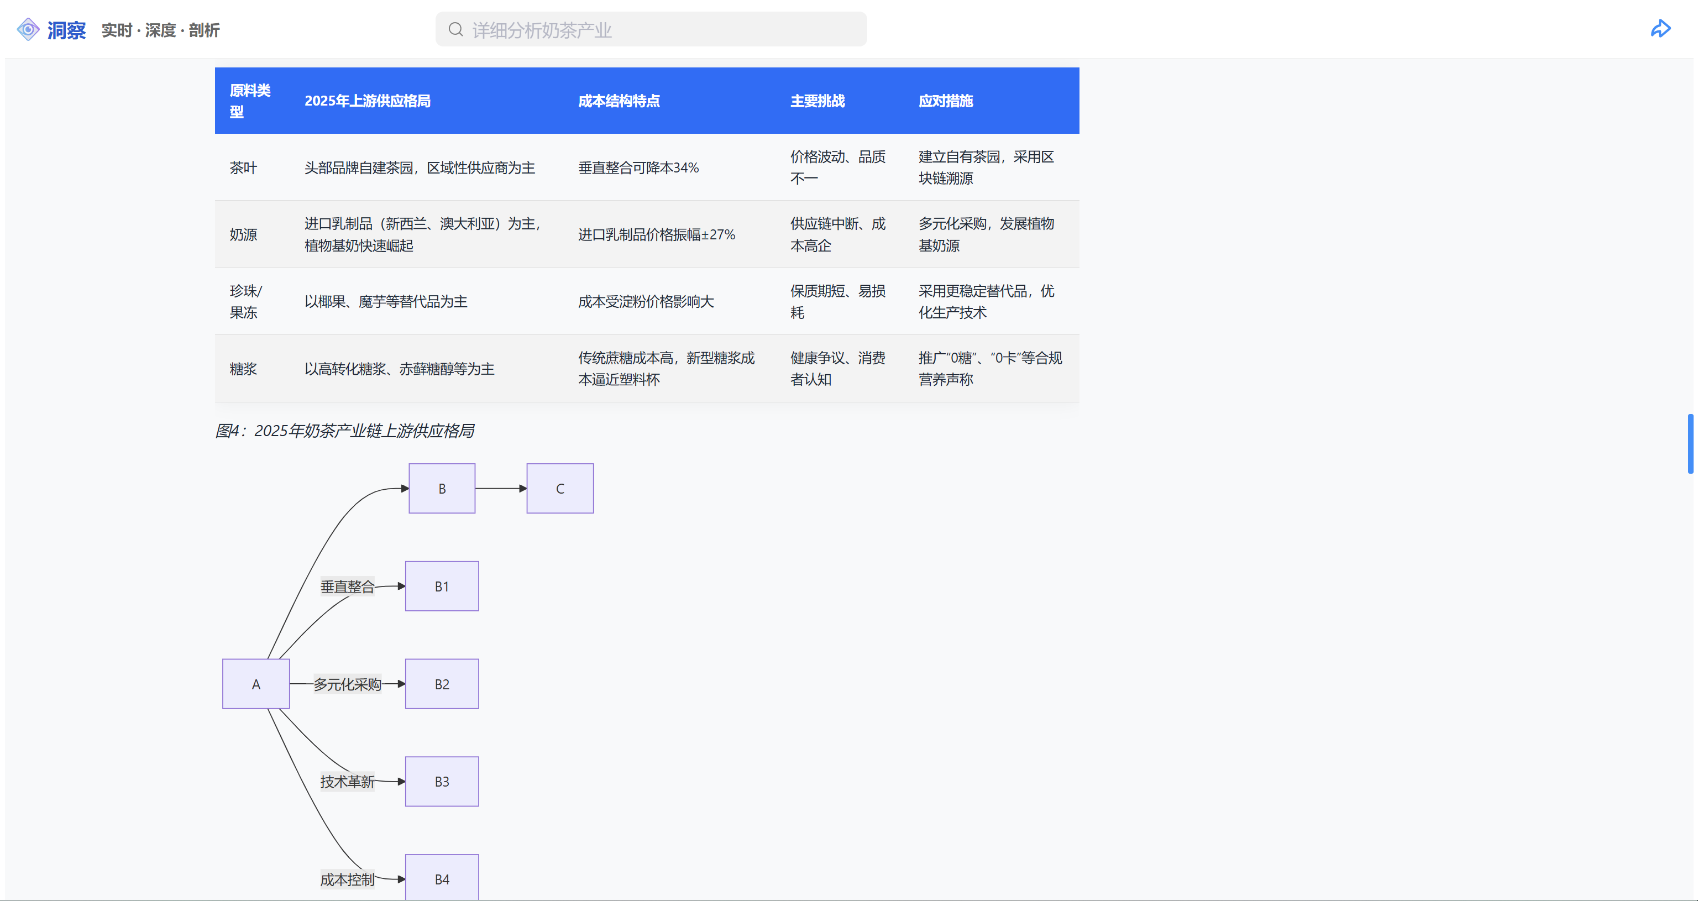The height and width of the screenshot is (901, 1698).
Task: Click the 2025年上游供应格局 column header
Action: 367,101
